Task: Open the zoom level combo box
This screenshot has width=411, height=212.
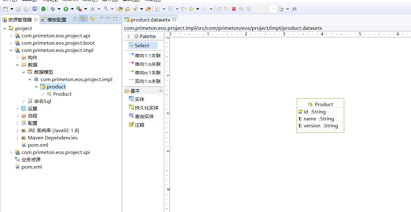Action: pos(274,9)
